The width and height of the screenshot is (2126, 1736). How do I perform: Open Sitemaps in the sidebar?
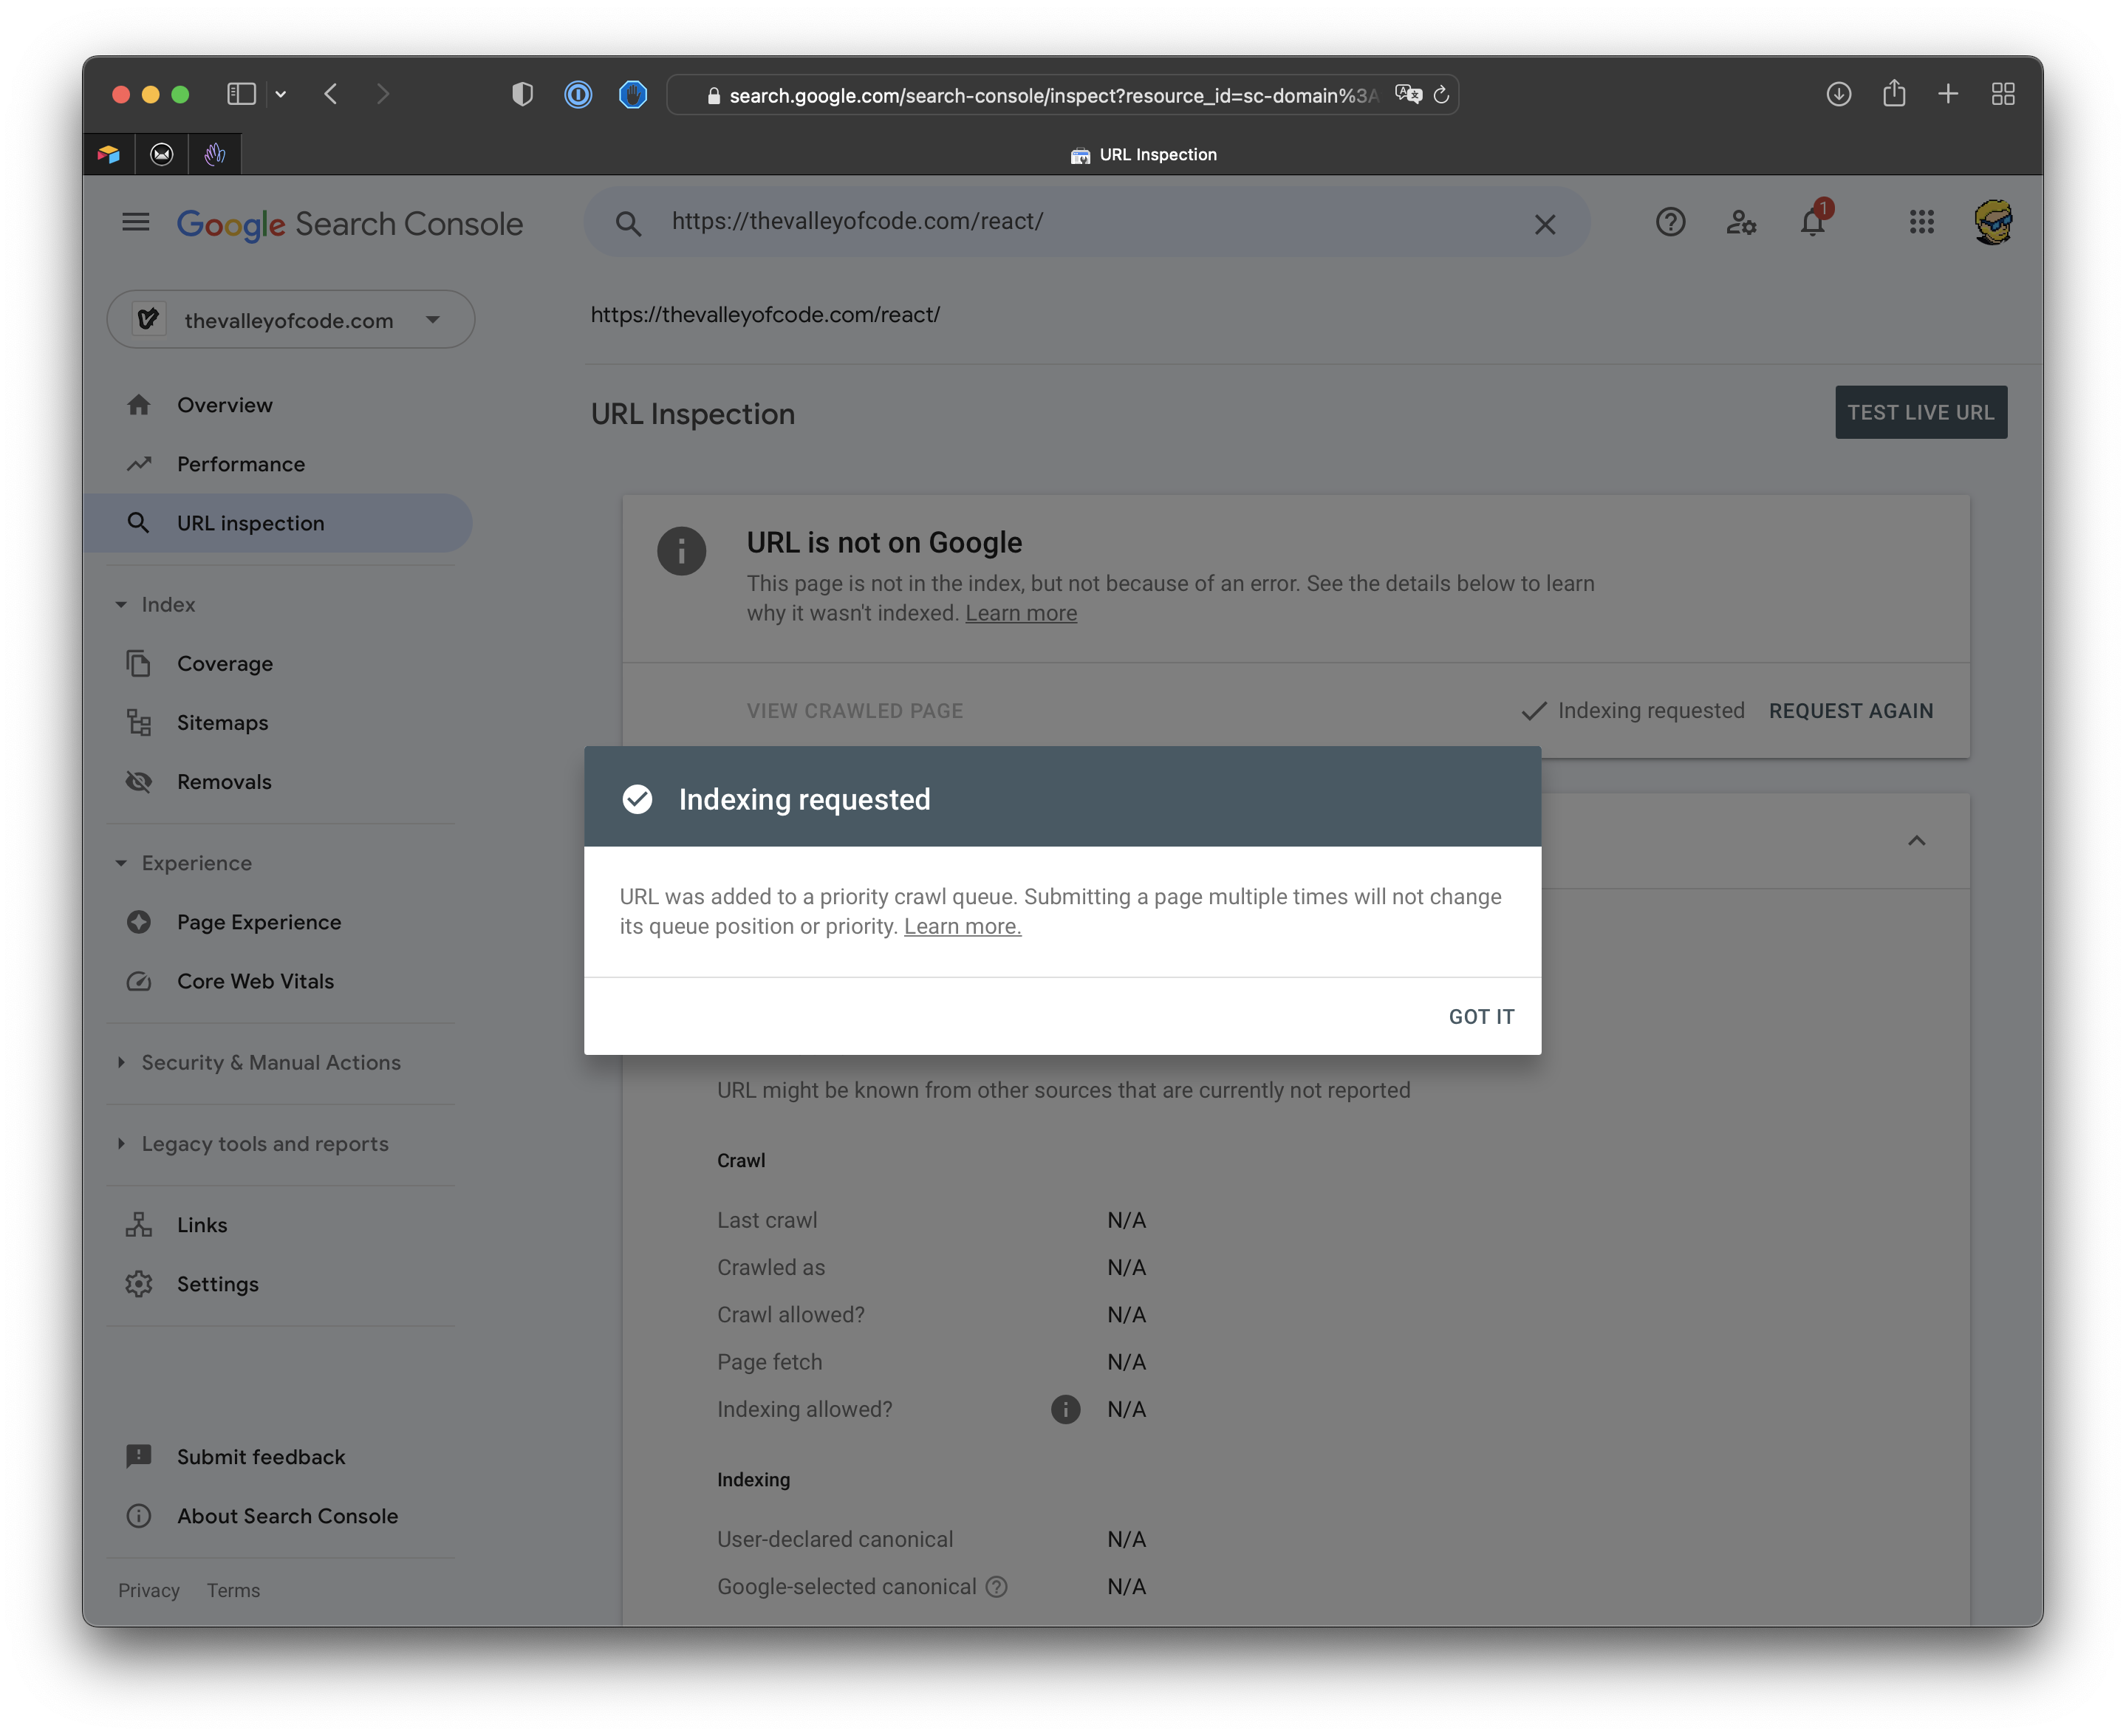click(222, 723)
